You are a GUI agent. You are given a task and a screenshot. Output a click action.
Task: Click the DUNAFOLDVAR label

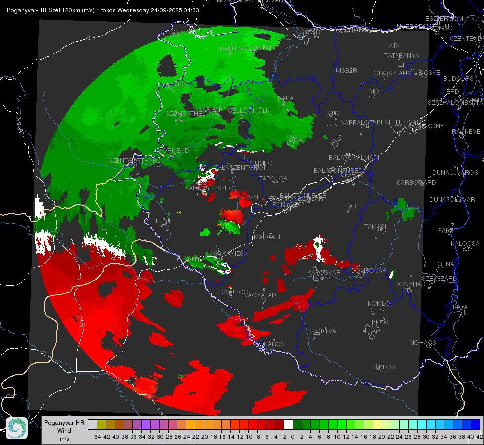tap(452, 199)
